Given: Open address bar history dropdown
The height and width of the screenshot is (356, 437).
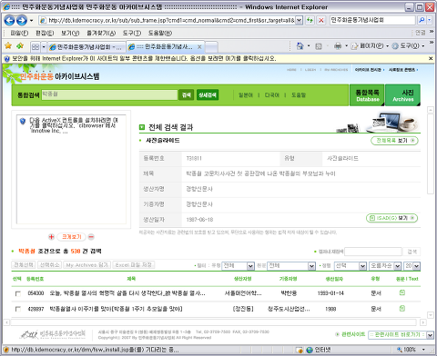Looking at the screenshot, I should point(299,20).
